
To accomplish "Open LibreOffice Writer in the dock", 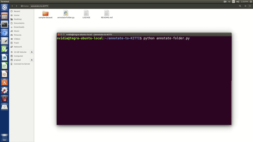I will point(4,57).
